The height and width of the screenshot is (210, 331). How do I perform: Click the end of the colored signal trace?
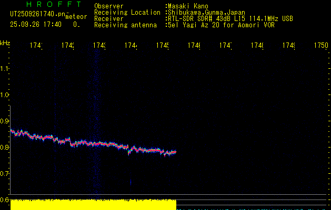175,152
